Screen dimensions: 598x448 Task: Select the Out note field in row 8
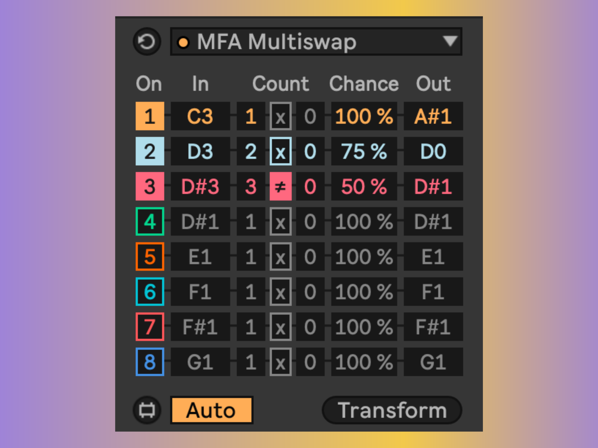pyautogui.click(x=433, y=362)
